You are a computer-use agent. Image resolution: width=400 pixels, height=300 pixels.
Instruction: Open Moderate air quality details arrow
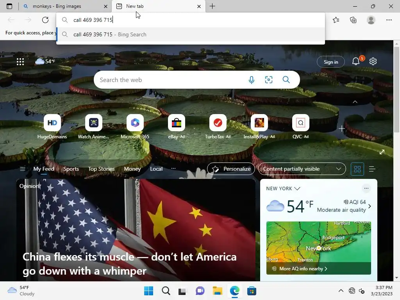(x=370, y=206)
